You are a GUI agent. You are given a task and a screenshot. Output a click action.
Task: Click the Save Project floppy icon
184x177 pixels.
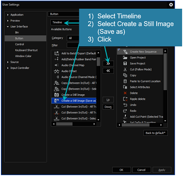point(125,63)
